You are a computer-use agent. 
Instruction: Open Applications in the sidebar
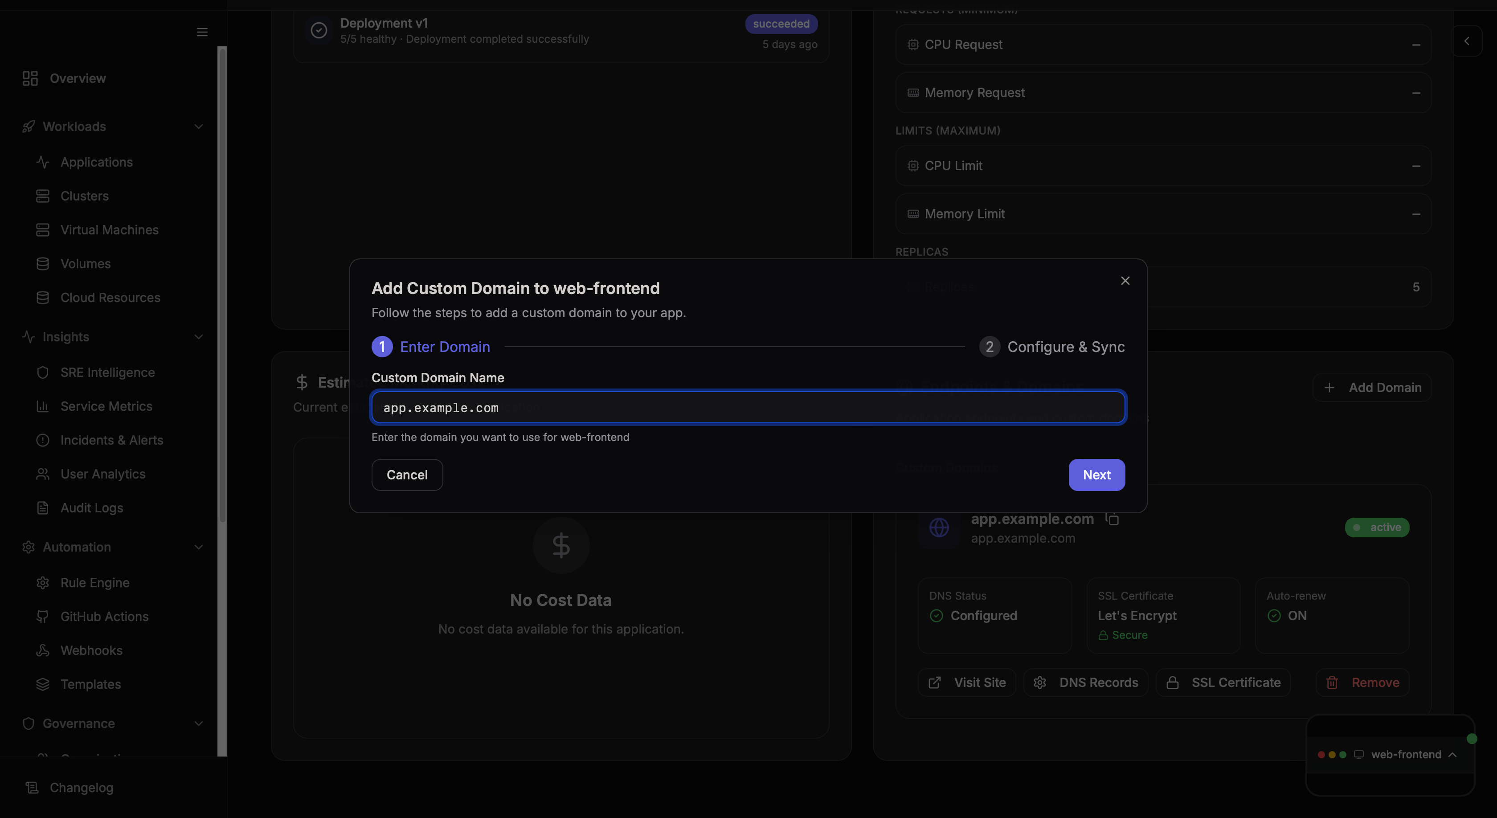[97, 162]
